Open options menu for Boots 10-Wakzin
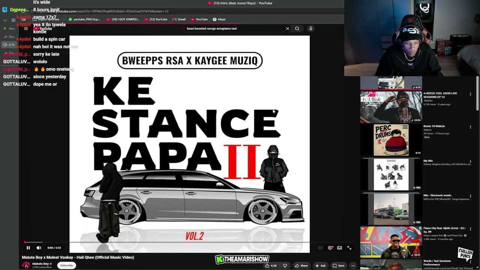The image size is (480, 270). (x=470, y=127)
